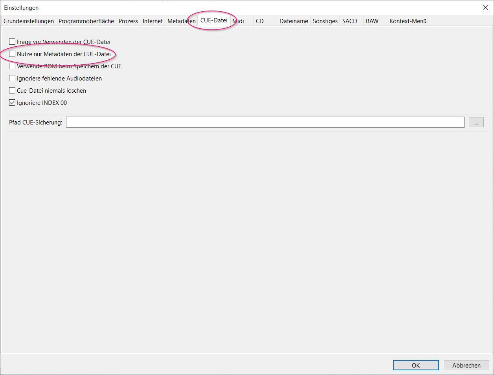Open the Internet settings tab
This screenshot has height=375, width=494.
152,21
